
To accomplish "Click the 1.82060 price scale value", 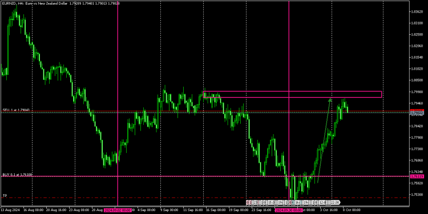I will tap(417, 46).
